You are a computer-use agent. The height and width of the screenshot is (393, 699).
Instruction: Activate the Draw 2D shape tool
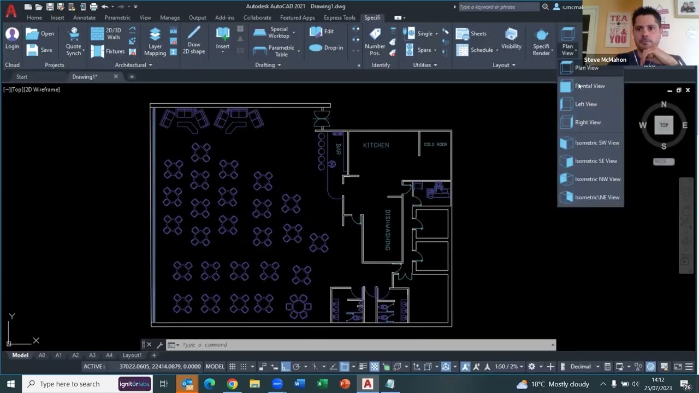[194, 41]
